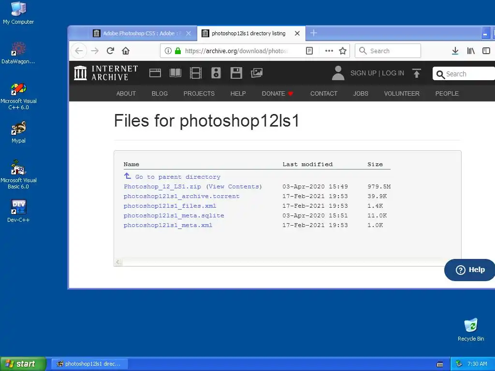Click the green secure padlock icon

tap(178, 51)
